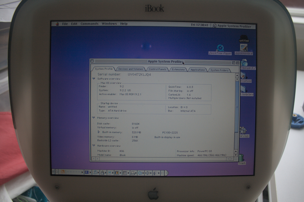Click the sound volume Control Strip module

coord(147,173)
